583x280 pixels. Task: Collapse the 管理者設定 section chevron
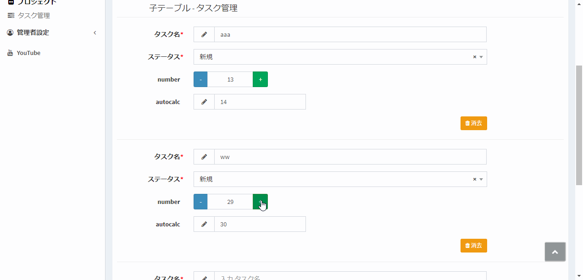click(94, 33)
